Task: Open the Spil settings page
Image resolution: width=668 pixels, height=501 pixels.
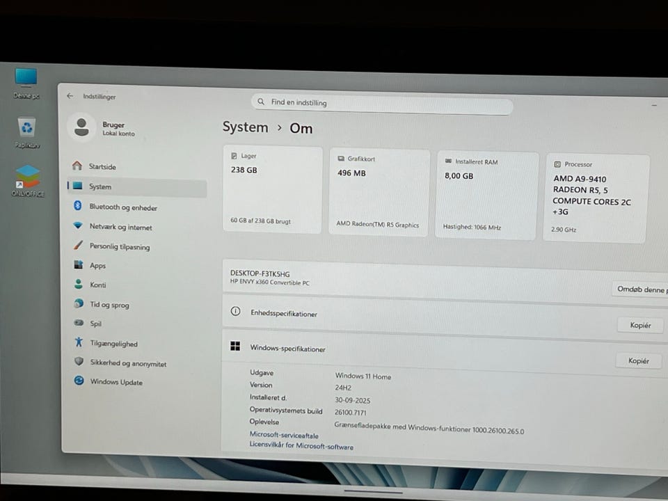Action: tap(137, 324)
